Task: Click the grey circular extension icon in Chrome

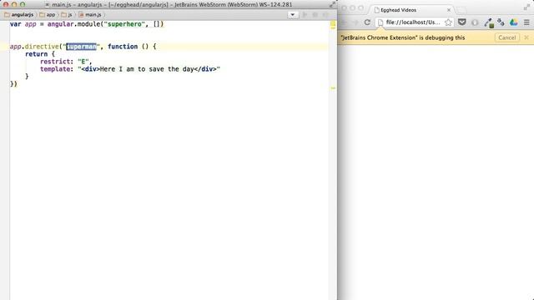Action: (475, 22)
